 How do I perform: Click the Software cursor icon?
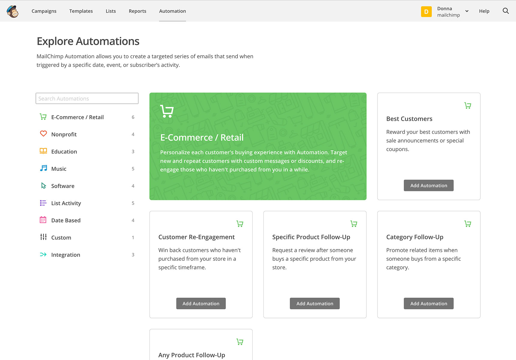(43, 185)
